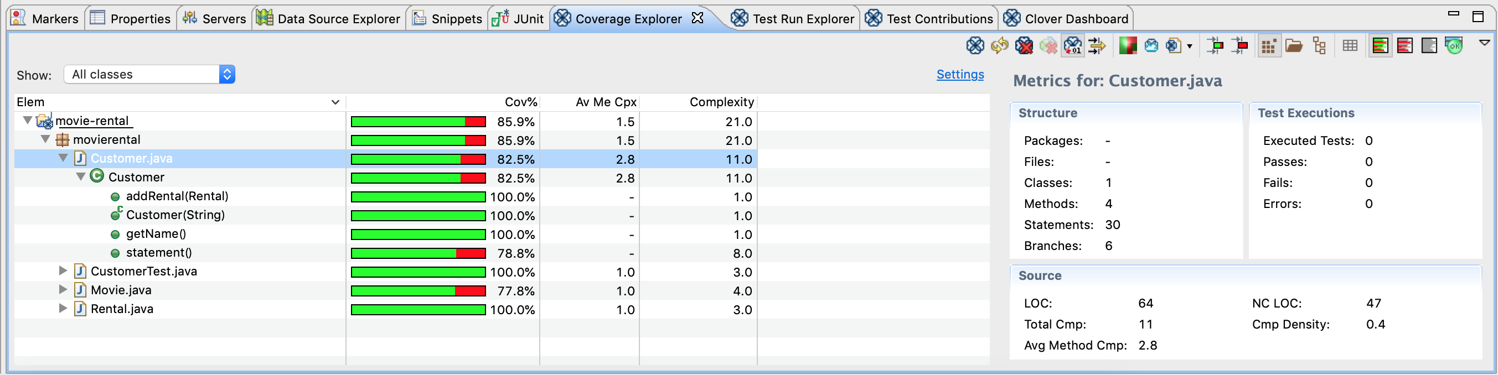The height and width of the screenshot is (375, 1498).
Task: Toggle the Clover '01' compile-with-Clover icon
Action: pos(1073,45)
